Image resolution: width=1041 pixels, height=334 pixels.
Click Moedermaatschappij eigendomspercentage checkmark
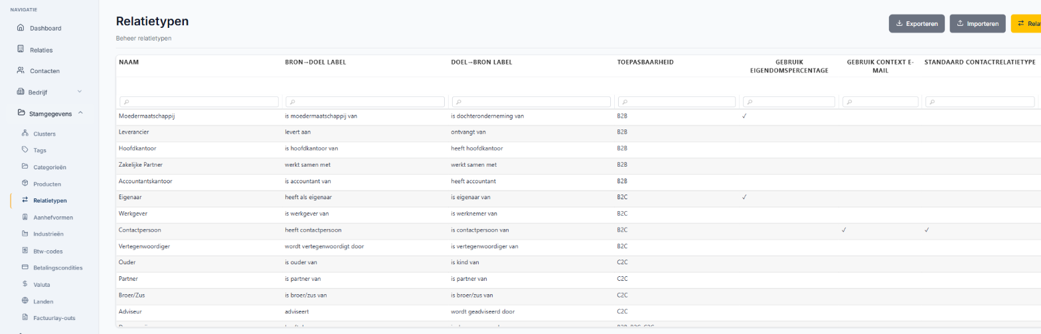(745, 116)
